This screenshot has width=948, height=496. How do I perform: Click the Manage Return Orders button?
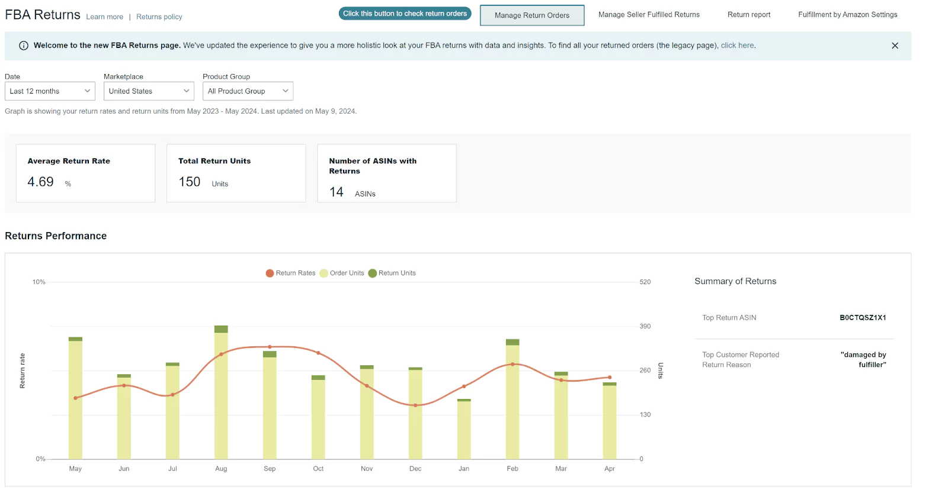pos(531,15)
